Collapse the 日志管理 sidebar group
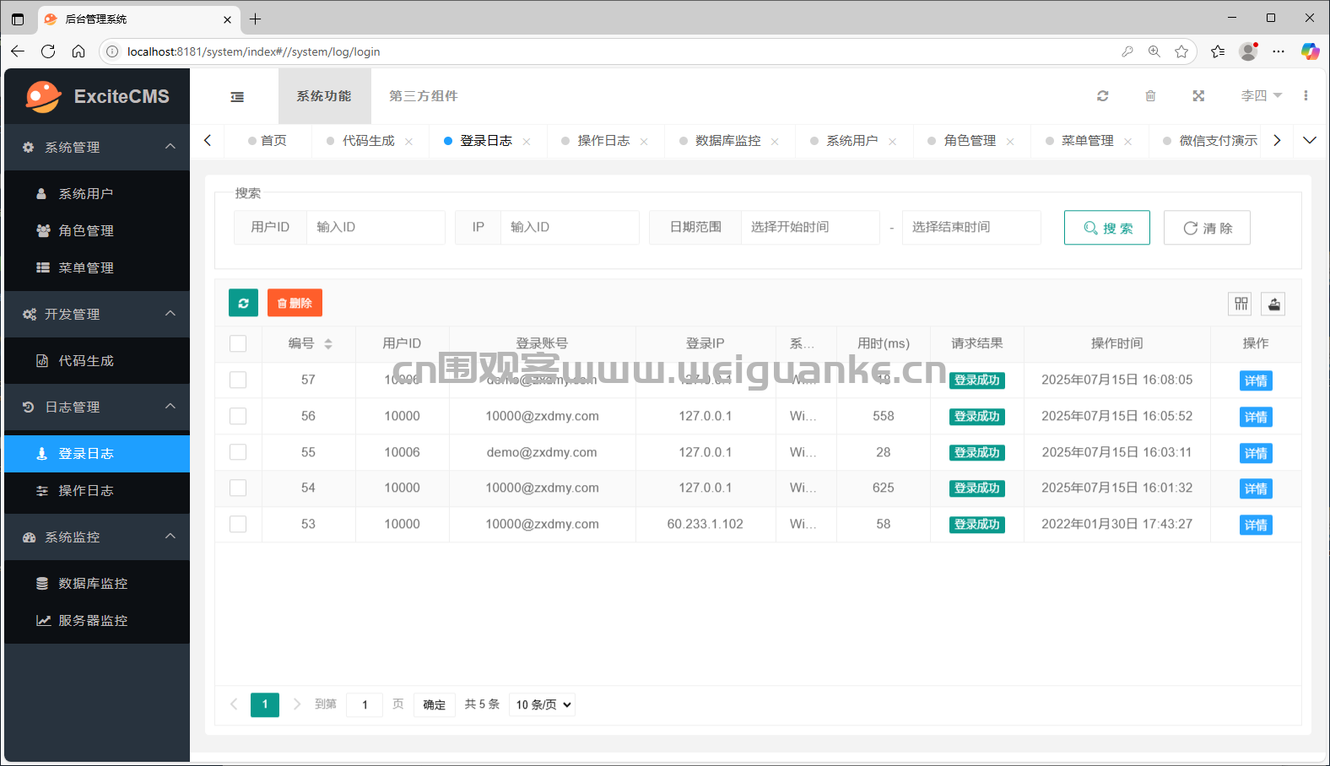 [x=97, y=407]
